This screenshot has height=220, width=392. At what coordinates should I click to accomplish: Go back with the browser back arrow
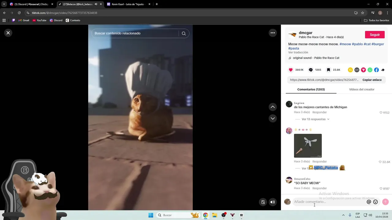4,13
